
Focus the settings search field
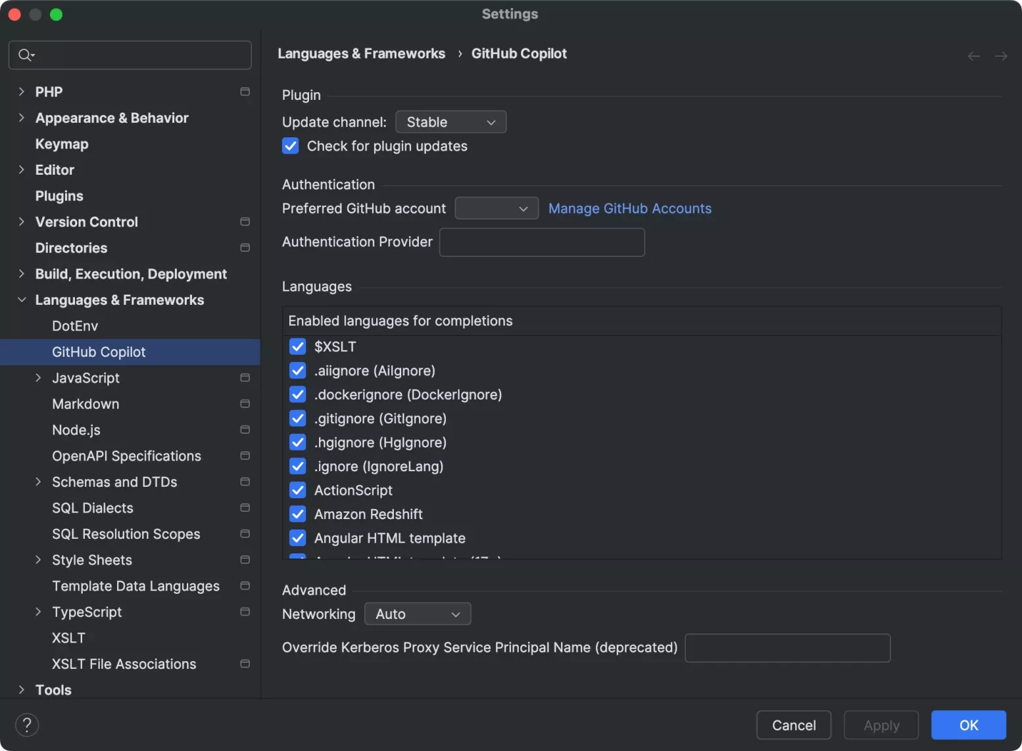click(130, 55)
